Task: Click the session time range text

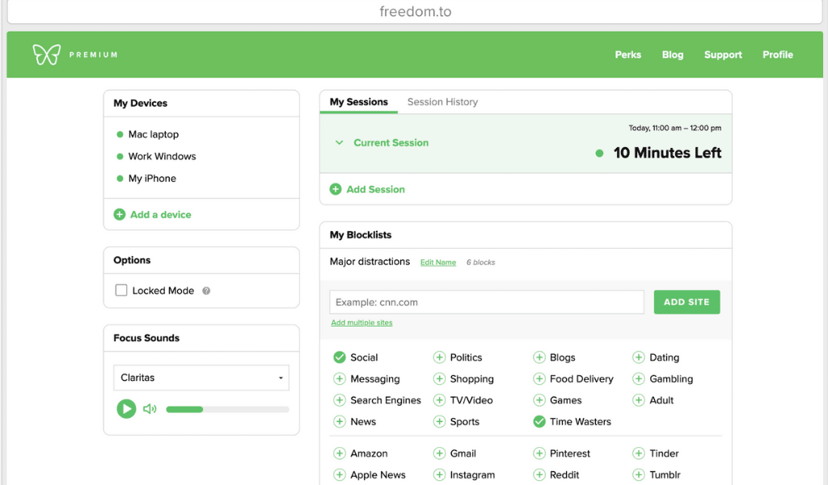Action: tap(675, 128)
